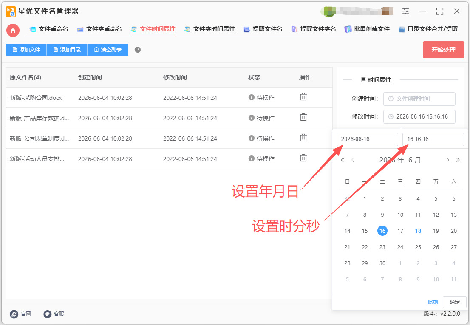This screenshot has width=470, height=325.
Task: Select the highlighted day 16 in calendar
Action: [x=382, y=231]
